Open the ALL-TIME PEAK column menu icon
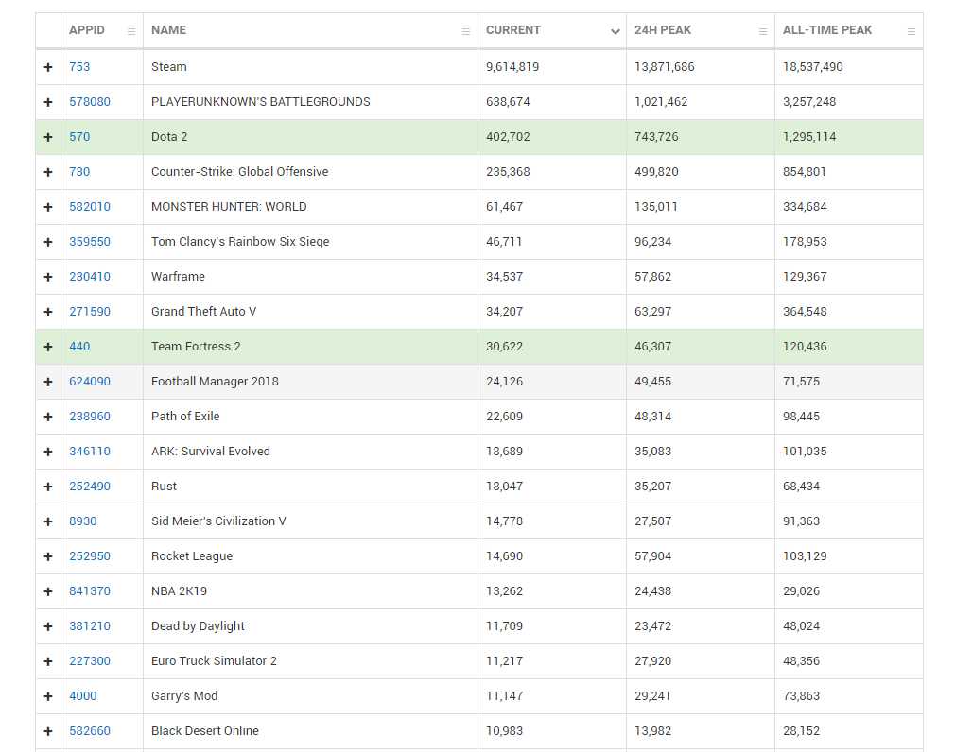Viewport: 955px width, 752px height. (912, 31)
